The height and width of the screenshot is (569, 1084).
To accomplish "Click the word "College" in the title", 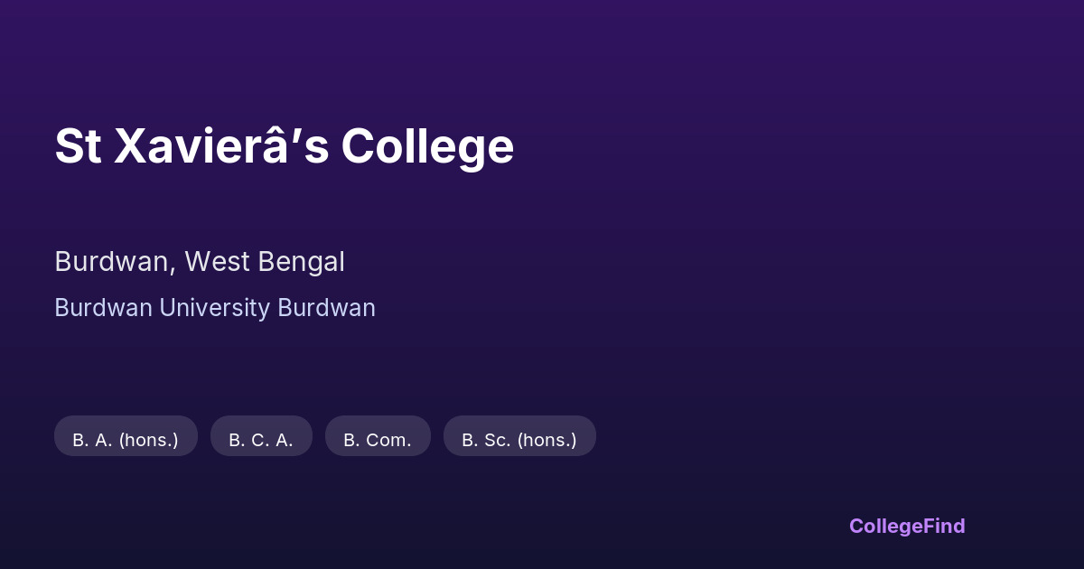I will pyautogui.click(x=427, y=146).
